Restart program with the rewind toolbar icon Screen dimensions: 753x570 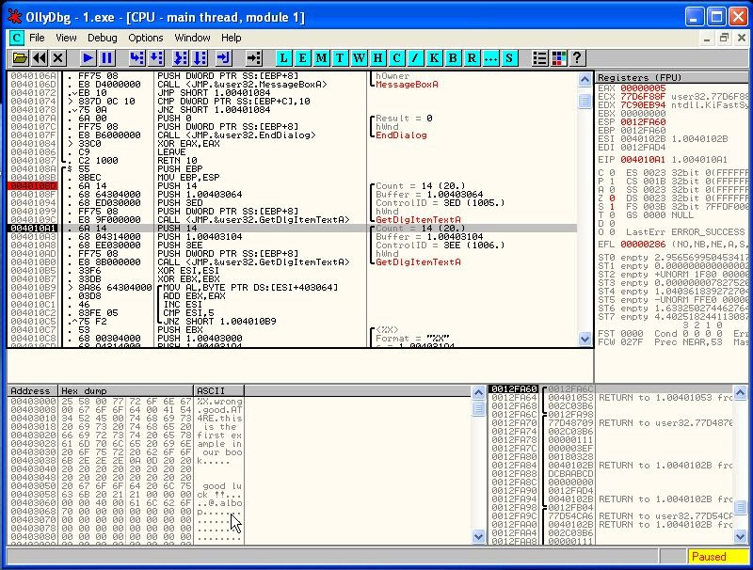40,58
